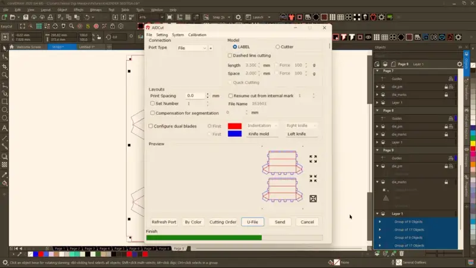Screen dimensions: 476x268
Task: Click the red first blade color swatch
Action: point(234,126)
